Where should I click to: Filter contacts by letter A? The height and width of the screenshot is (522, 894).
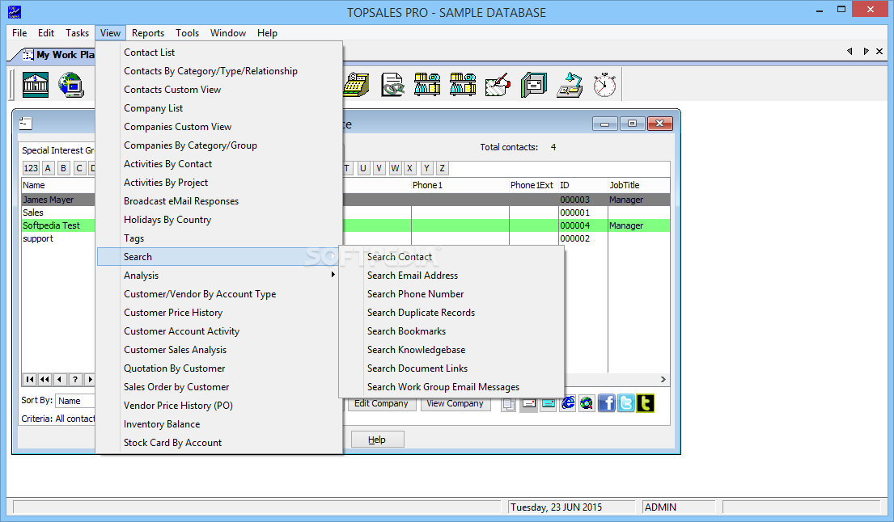click(x=48, y=168)
